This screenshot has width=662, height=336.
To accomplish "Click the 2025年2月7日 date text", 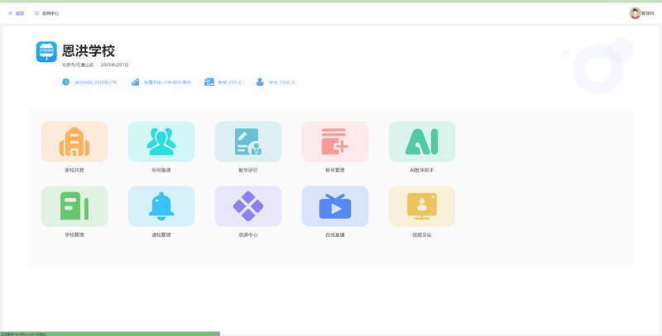I will click(x=115, y=65).
